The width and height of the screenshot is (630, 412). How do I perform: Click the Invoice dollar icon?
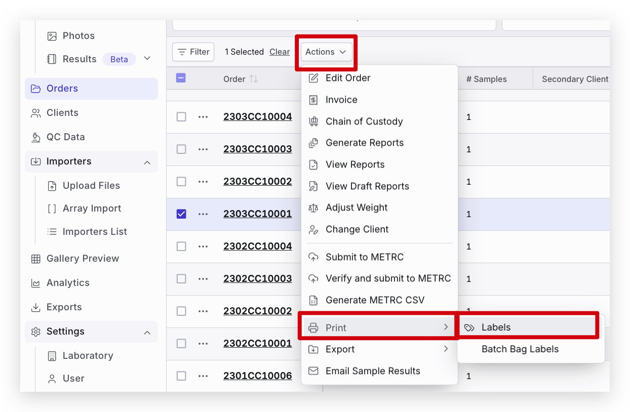point(313,100)
